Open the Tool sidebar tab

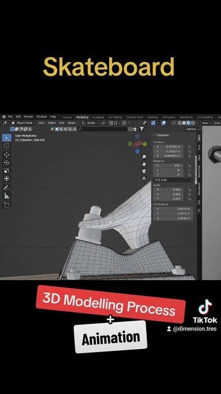click(199, 147)
